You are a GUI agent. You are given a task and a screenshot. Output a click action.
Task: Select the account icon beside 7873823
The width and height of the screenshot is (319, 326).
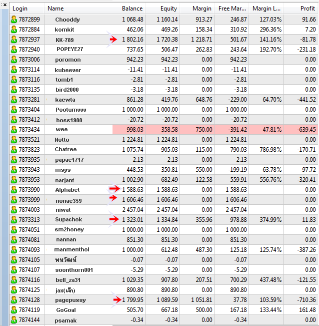(x=14, y=150)
